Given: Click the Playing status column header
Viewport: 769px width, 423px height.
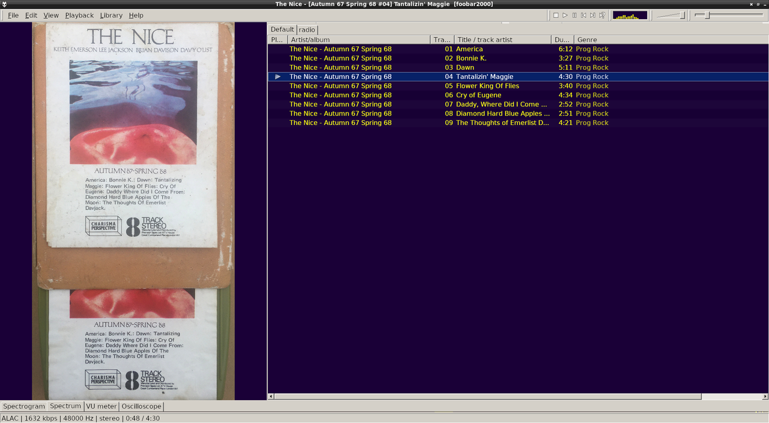Looking at the screenshot, I should [x=278, y=40].
